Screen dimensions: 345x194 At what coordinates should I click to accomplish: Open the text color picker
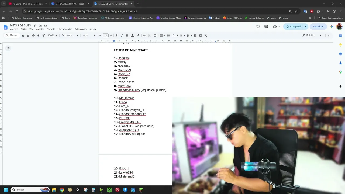pos(132,36)
